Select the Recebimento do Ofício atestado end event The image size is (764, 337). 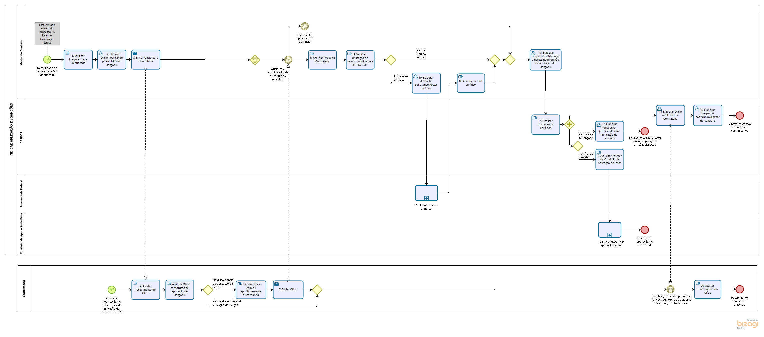pos(740,289)
